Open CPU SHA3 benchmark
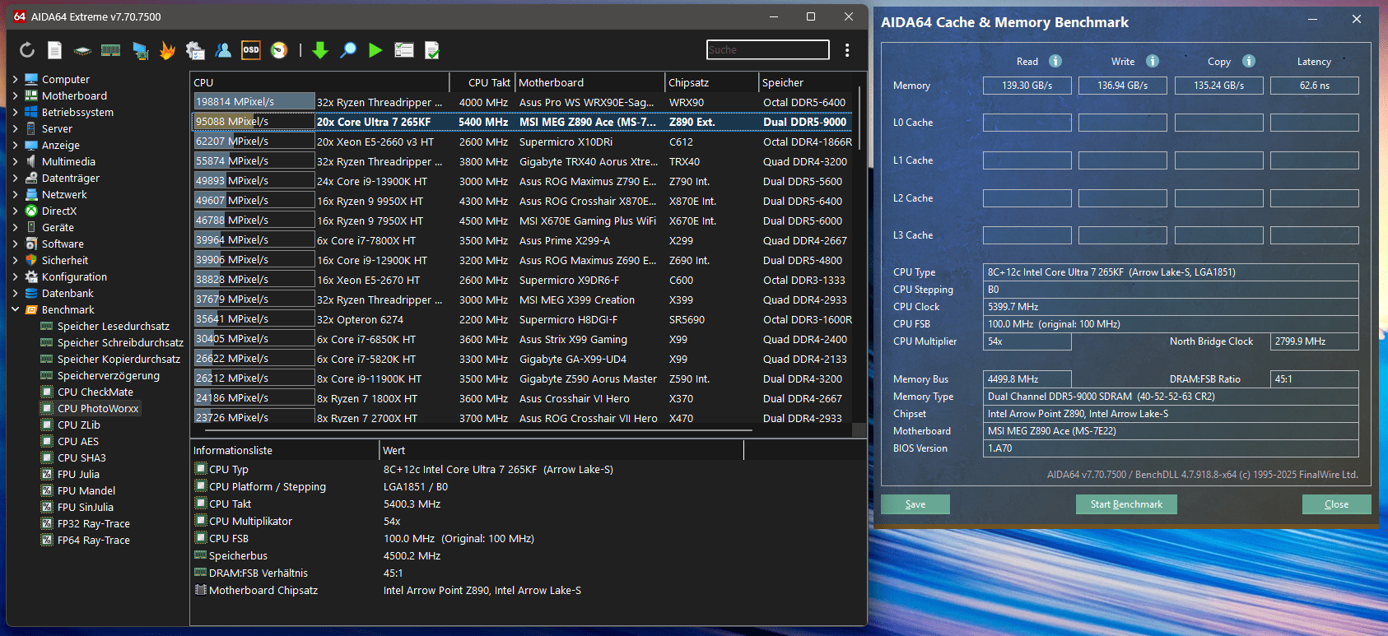The image size is (1388, 636). 82,458
